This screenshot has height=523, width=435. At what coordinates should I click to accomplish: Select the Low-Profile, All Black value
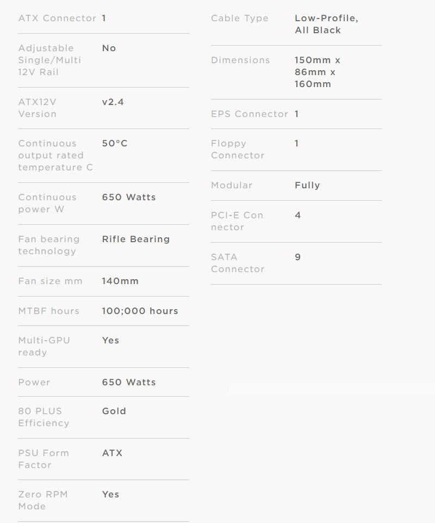[x=326, y=24]
